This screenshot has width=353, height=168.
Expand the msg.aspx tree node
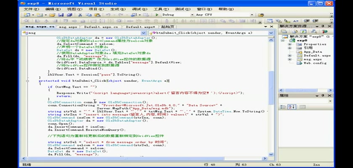(x=290, y=59)
